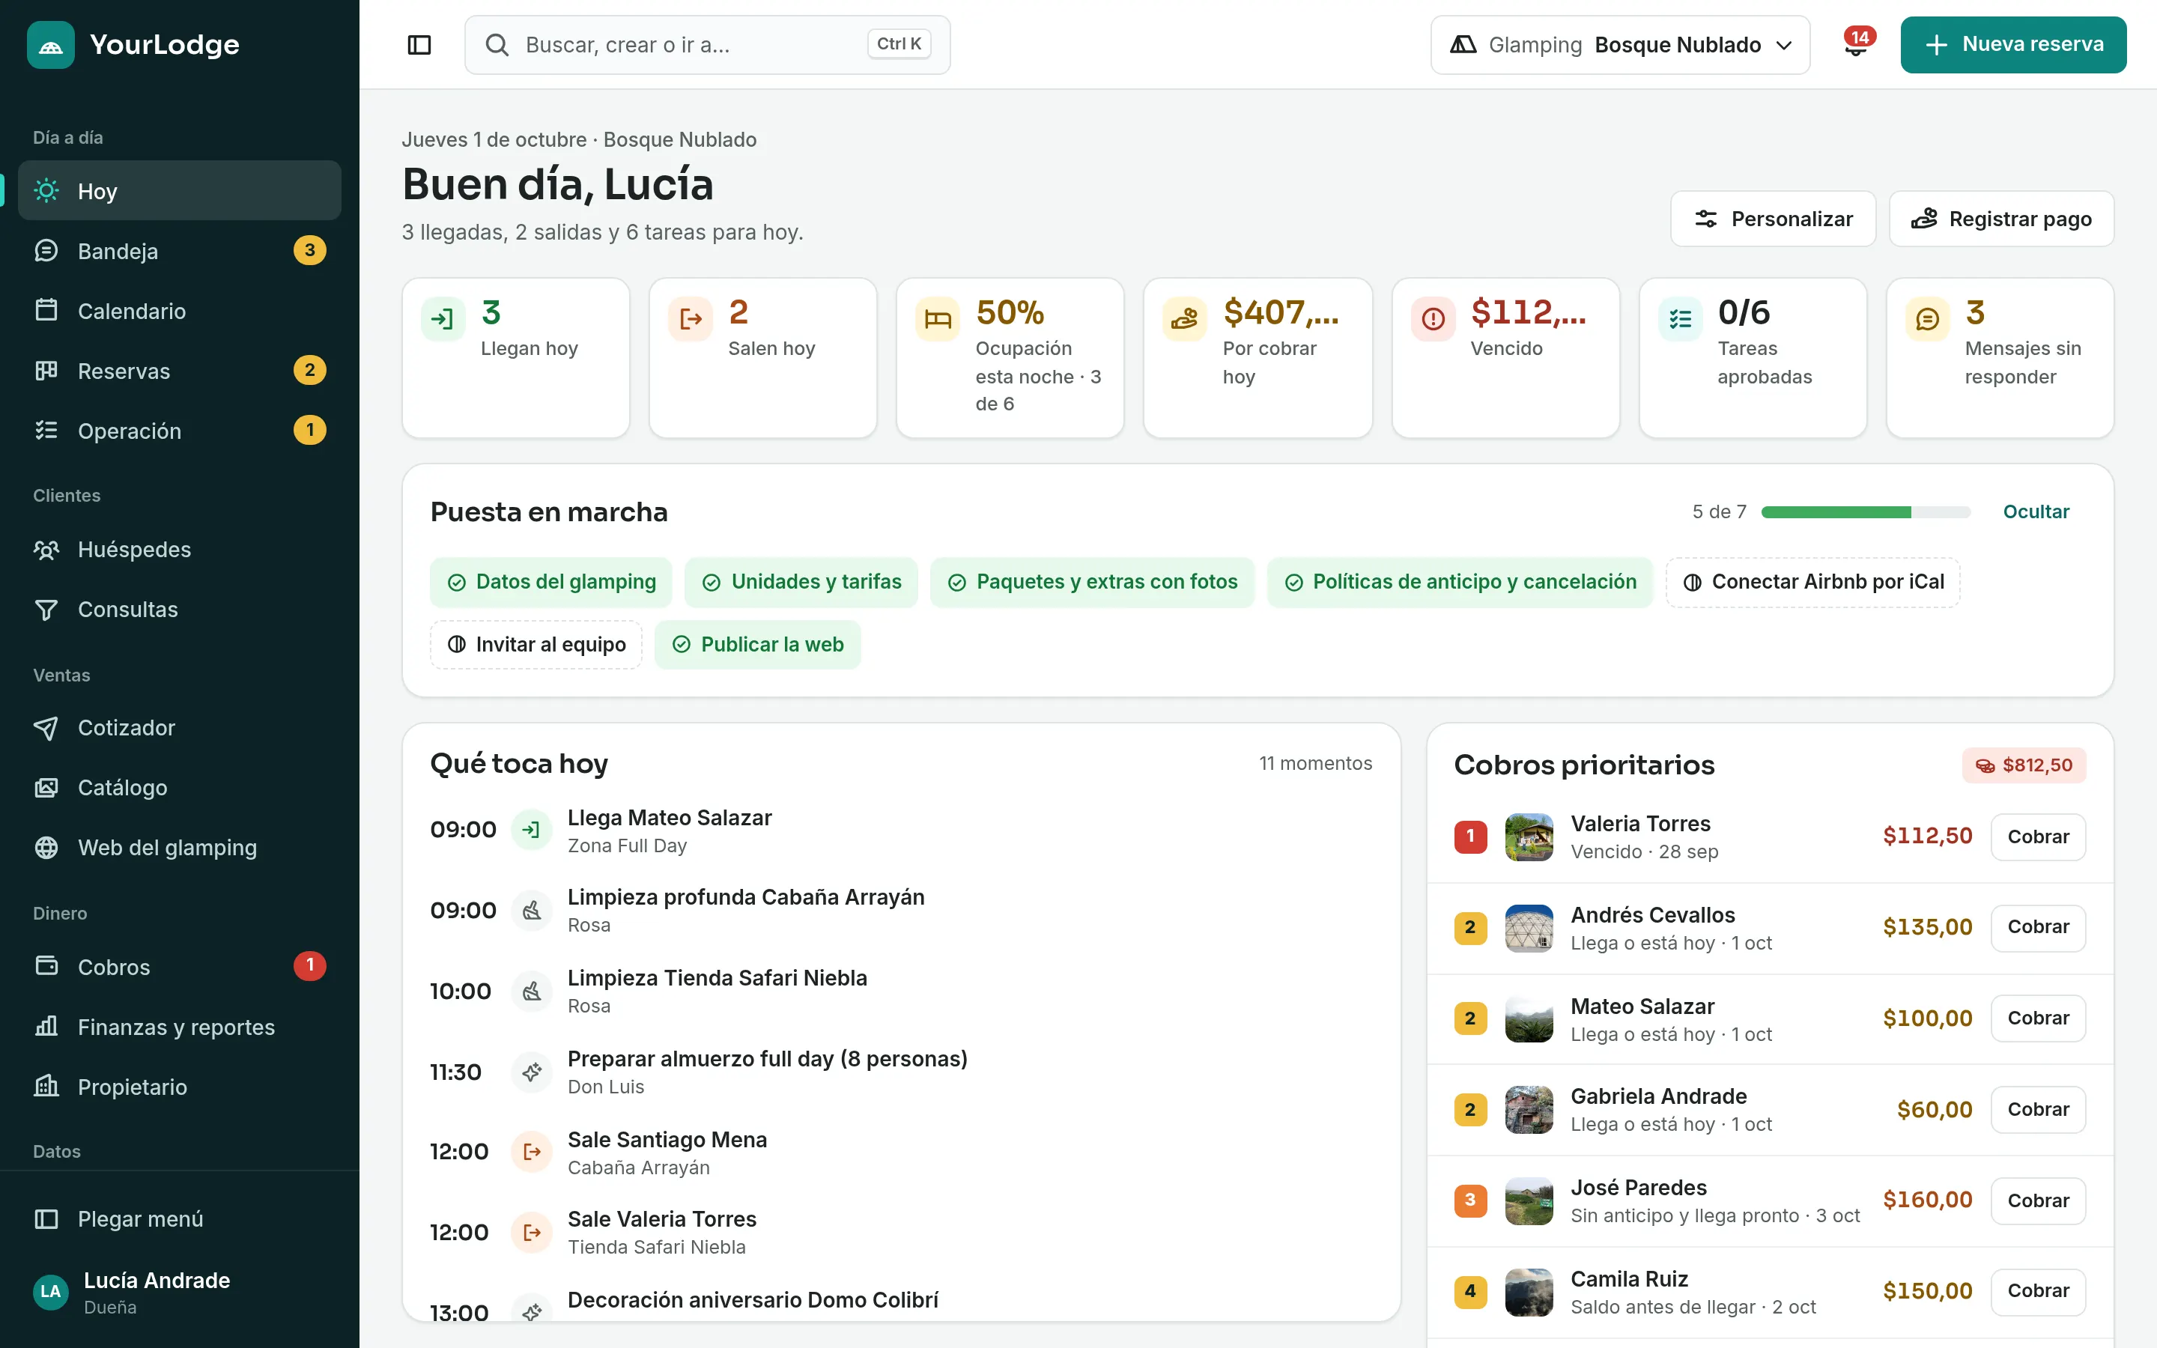The height and width of the screenshot is (1348, 2157).
Task: Open Huéspedes in the Clientes section
Action: pos(179,549)
